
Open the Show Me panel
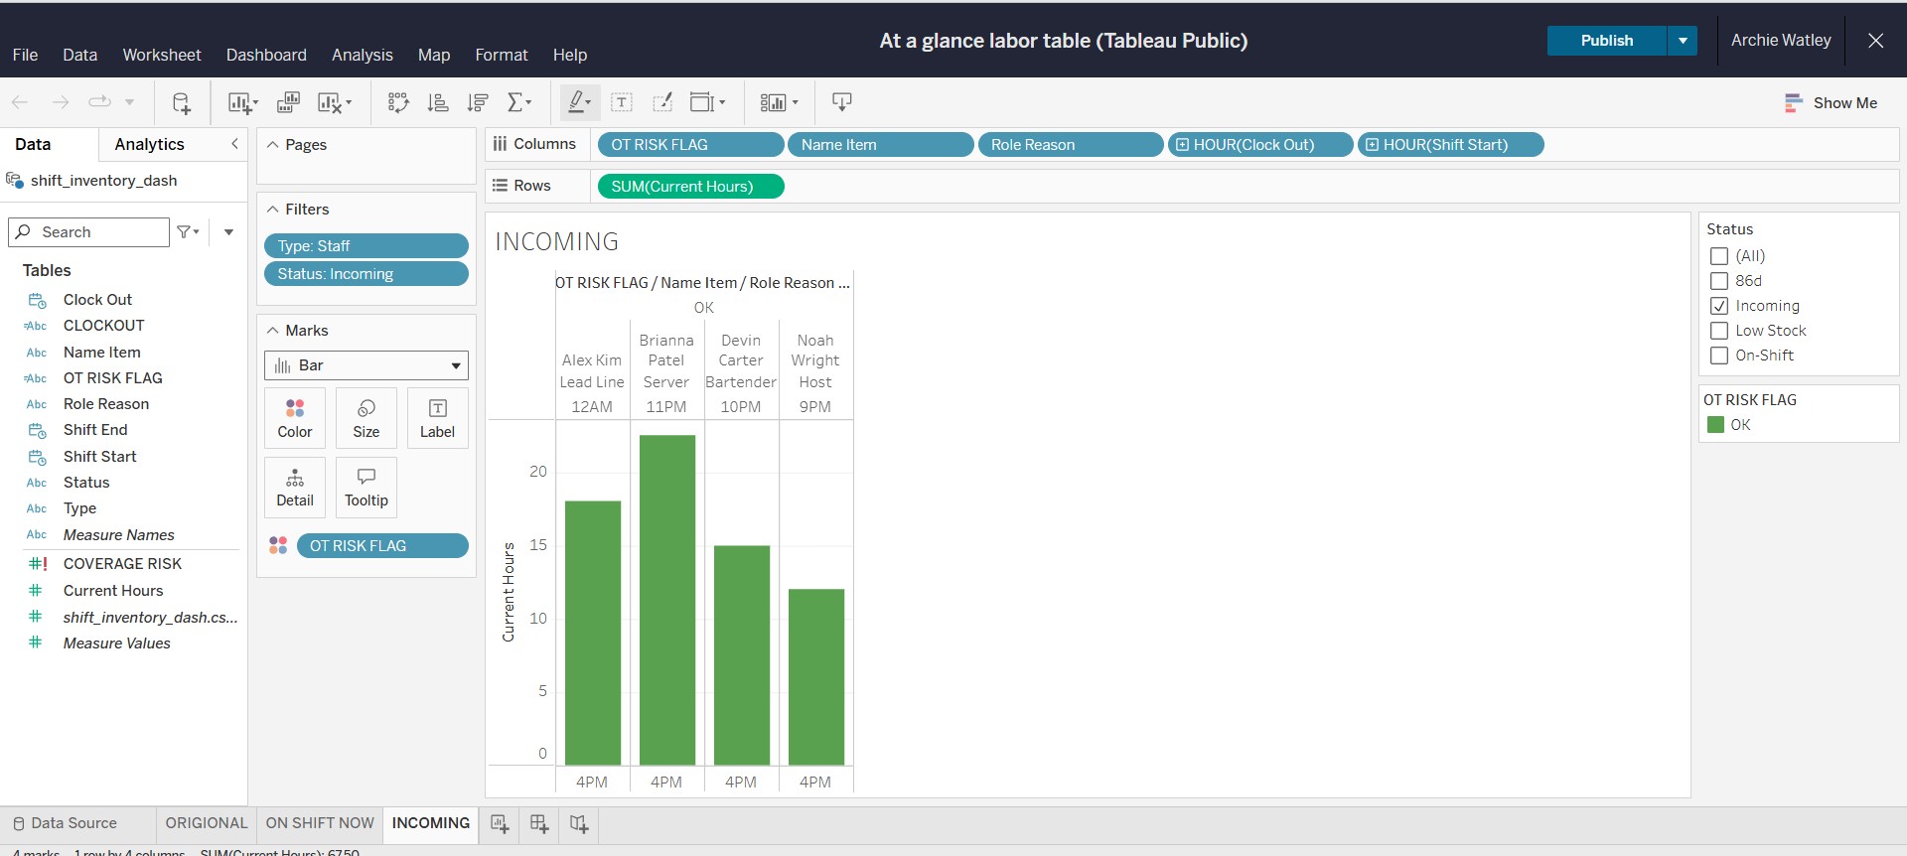[x=1831, y=102]
